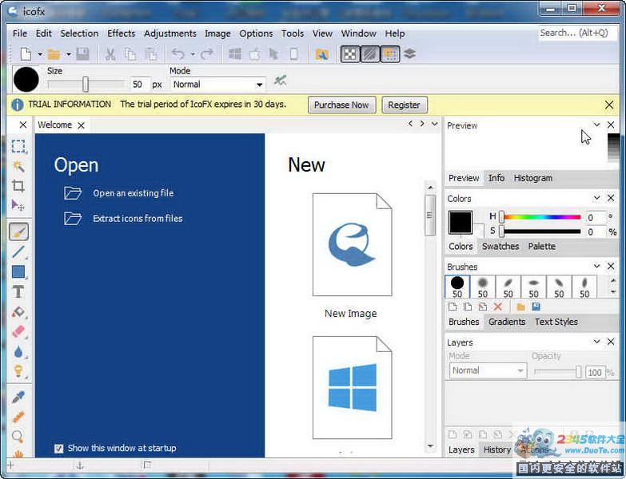Create a Macintosh icon via apple icon

(x=254, y=53)
